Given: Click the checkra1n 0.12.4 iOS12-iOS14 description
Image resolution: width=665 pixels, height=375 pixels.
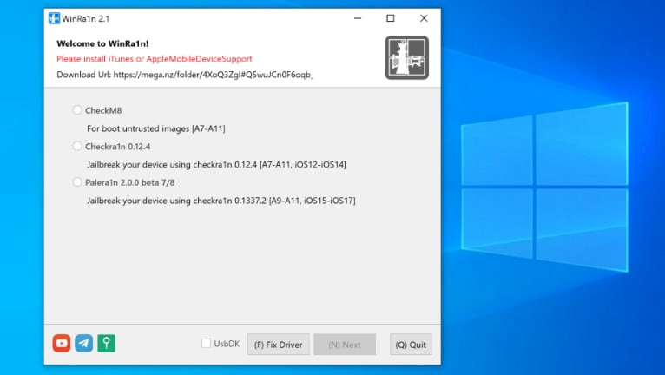Looking at the screenshot, I should (216, 165).
